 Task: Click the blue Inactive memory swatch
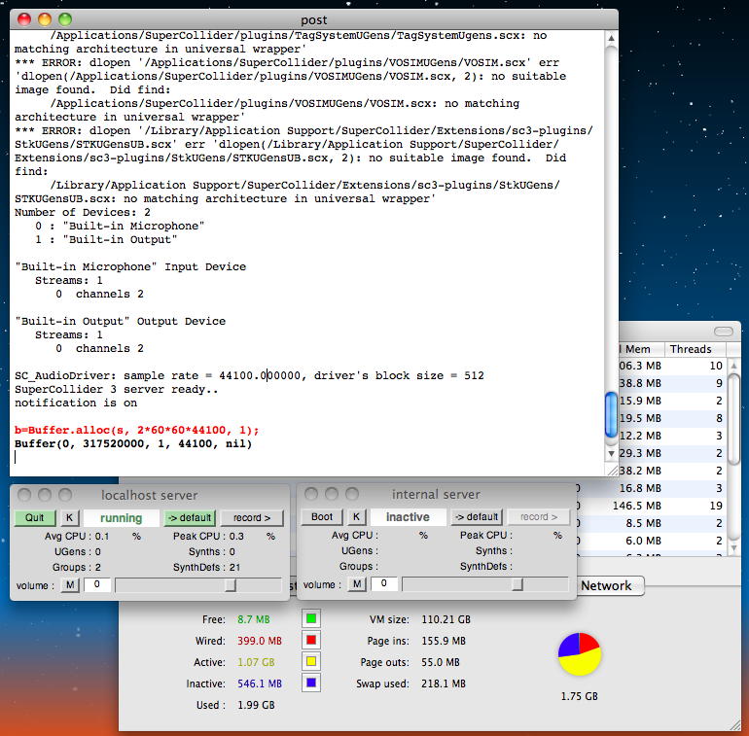[x=311, y=683]
